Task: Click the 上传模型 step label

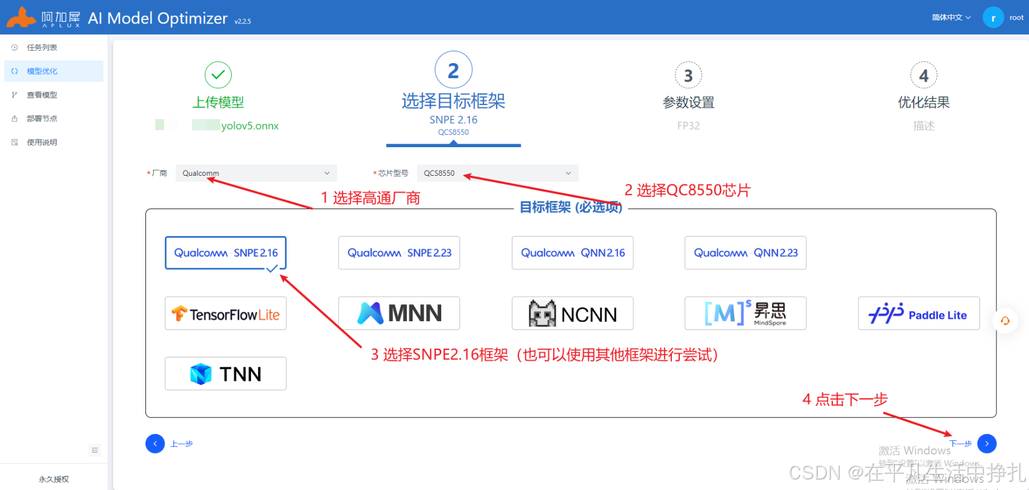Action: point(218,102)
